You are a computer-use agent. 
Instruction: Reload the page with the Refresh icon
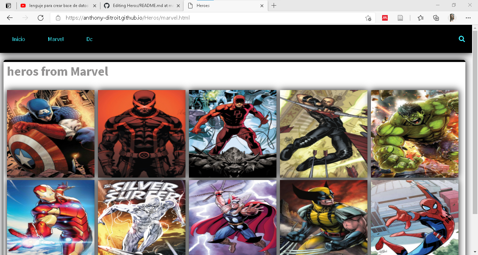pos(41,18)
